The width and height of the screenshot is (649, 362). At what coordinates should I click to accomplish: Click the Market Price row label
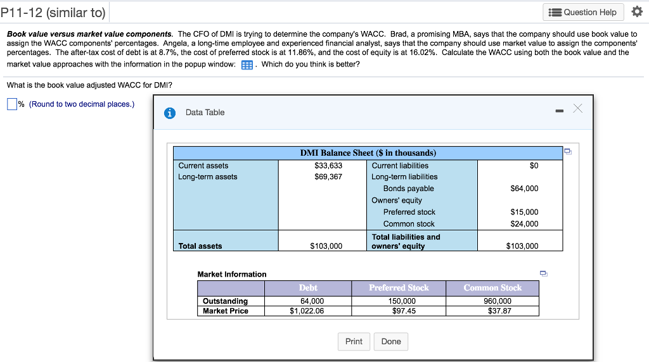tap(225, 311)
